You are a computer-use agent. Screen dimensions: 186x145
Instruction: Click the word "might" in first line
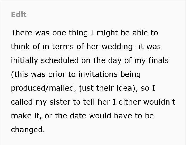(107, 33)
